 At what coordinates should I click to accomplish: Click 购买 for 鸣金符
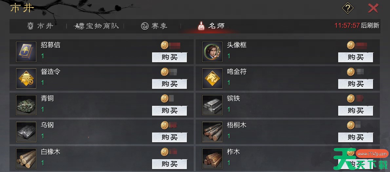coord(356,84)
